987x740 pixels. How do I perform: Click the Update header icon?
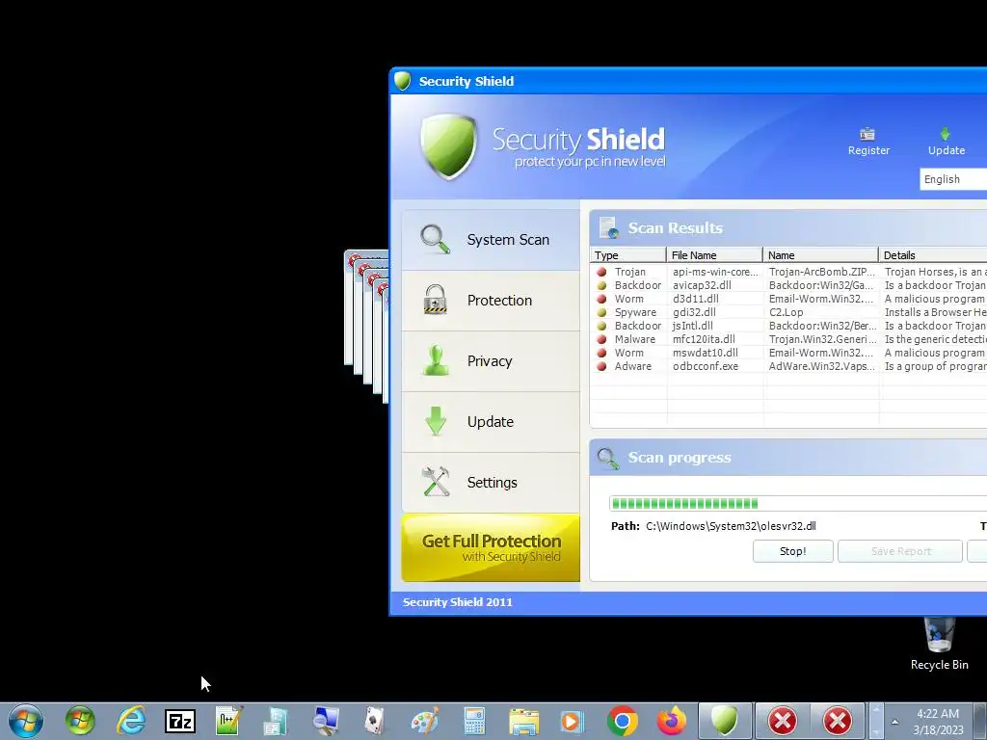tap(946, 142)
